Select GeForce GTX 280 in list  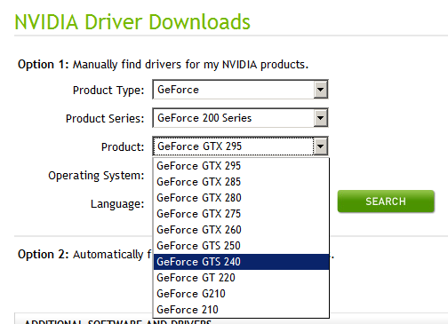pos(241,198)
